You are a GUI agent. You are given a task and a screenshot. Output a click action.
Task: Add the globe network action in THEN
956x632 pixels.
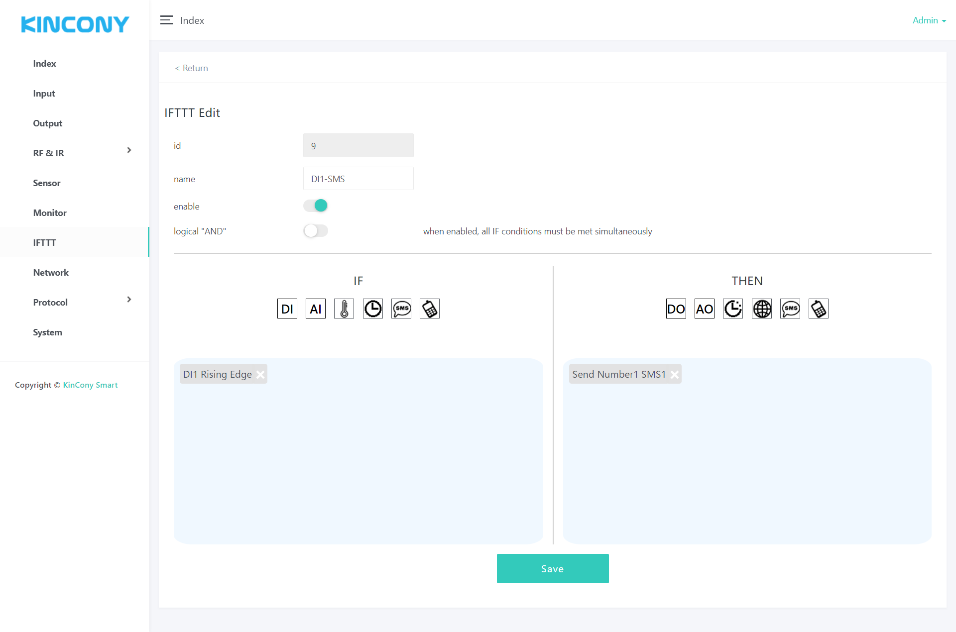click(761, 309)
